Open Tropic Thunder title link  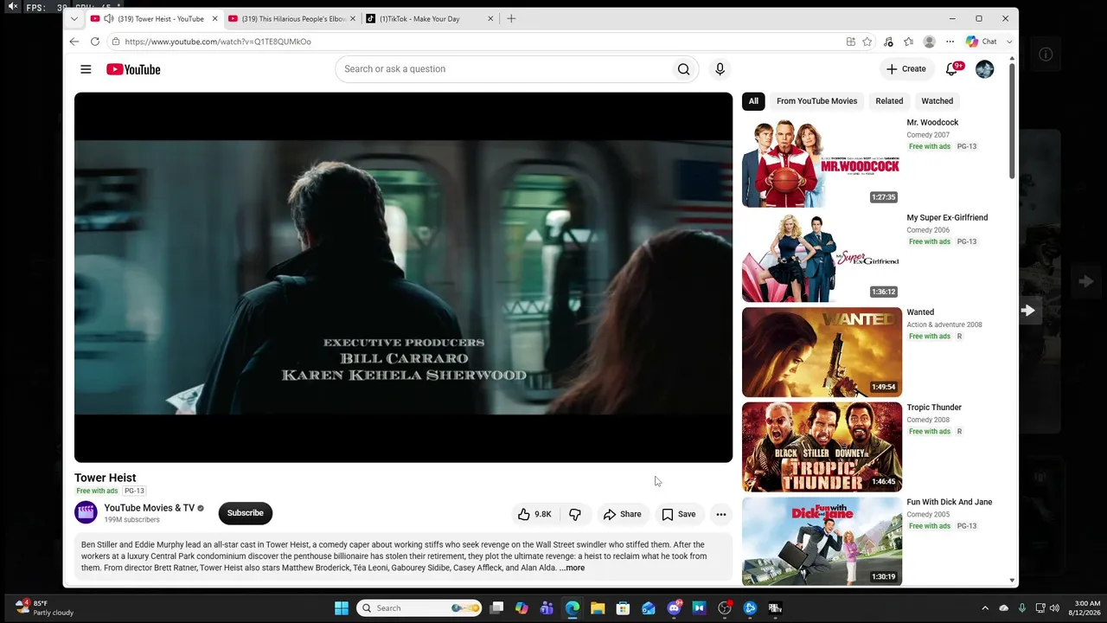pyautogui.click(x=934, y=408)
